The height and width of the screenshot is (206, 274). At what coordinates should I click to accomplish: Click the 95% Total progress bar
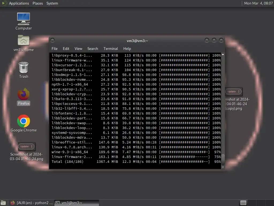point(184,162)
